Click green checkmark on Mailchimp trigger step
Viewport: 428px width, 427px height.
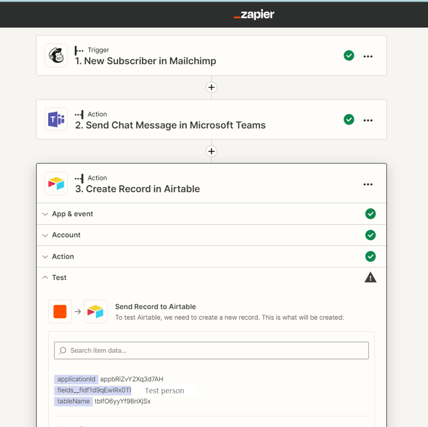[349, 55]
